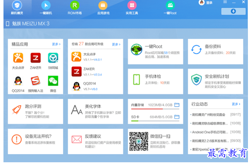Click the SD卡 green usage bar

click(x=135, y=121)
